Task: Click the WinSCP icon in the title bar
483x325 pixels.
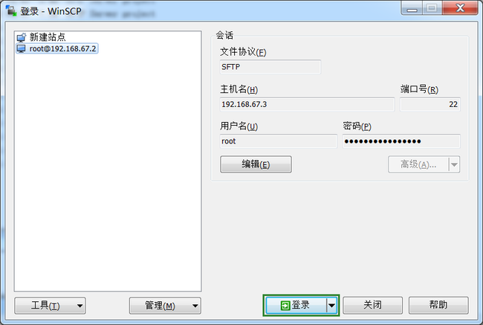Action: pyautogui.click(x=11, y=10)
